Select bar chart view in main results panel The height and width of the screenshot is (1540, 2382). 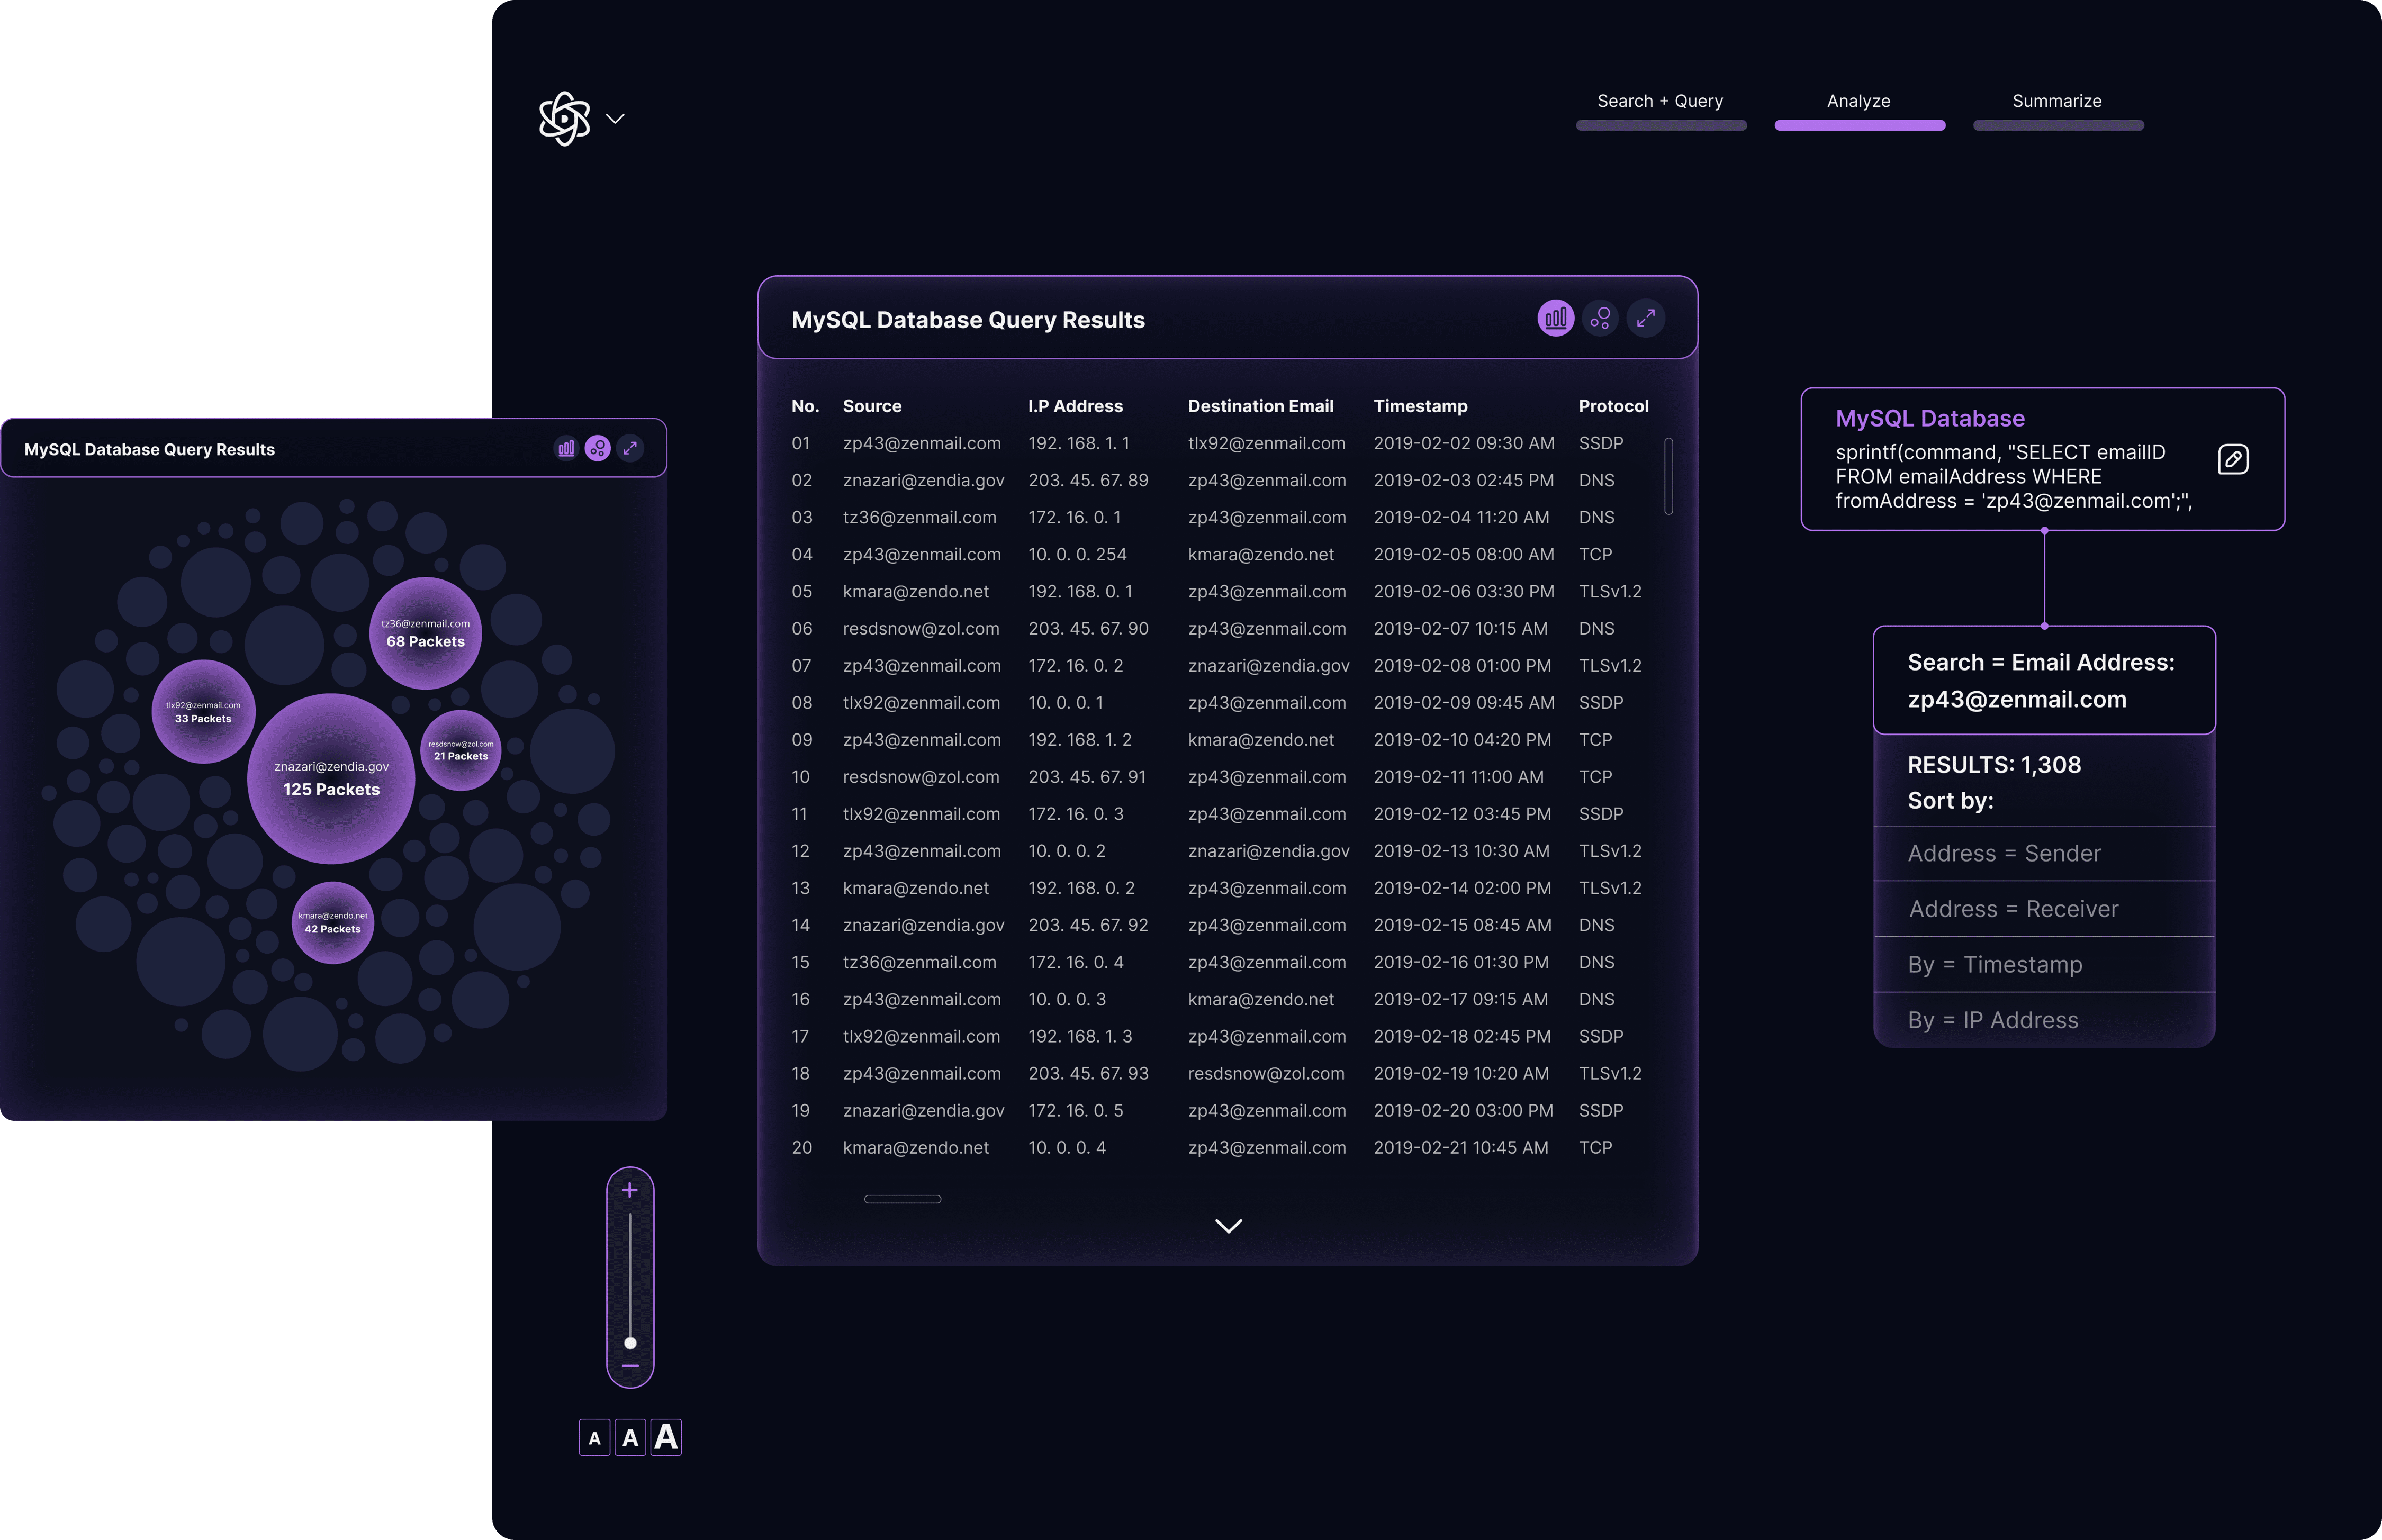click(1555, 318)
